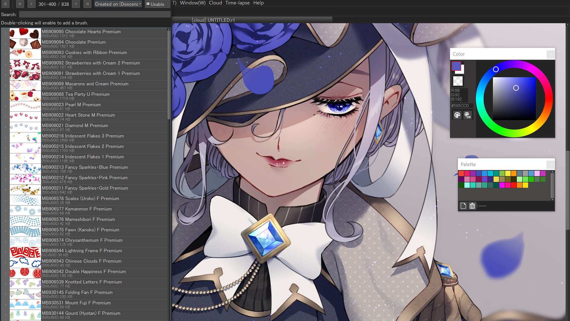Image resolution: width=570 pixels, height=321 pixels.
Task: Open the standard palette icon in Color panel
Action: [457, 115]
